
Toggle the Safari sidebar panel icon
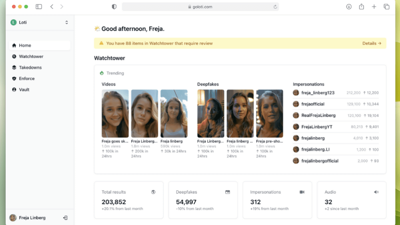coord(39,7)
